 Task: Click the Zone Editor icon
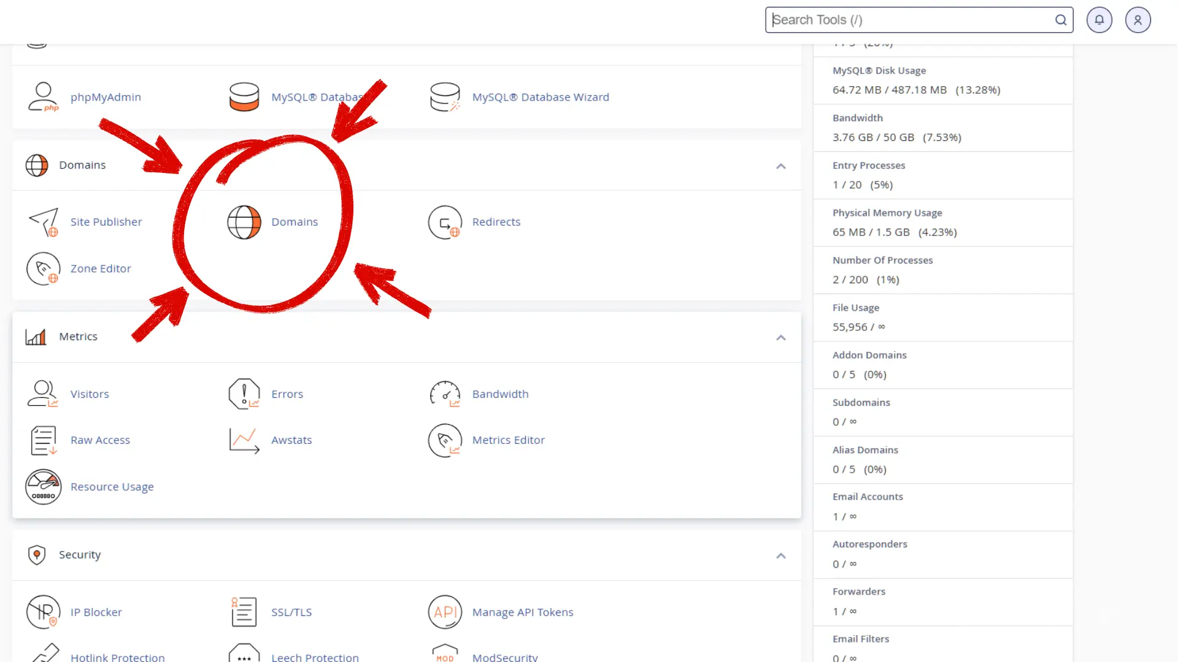pos(43,268)
